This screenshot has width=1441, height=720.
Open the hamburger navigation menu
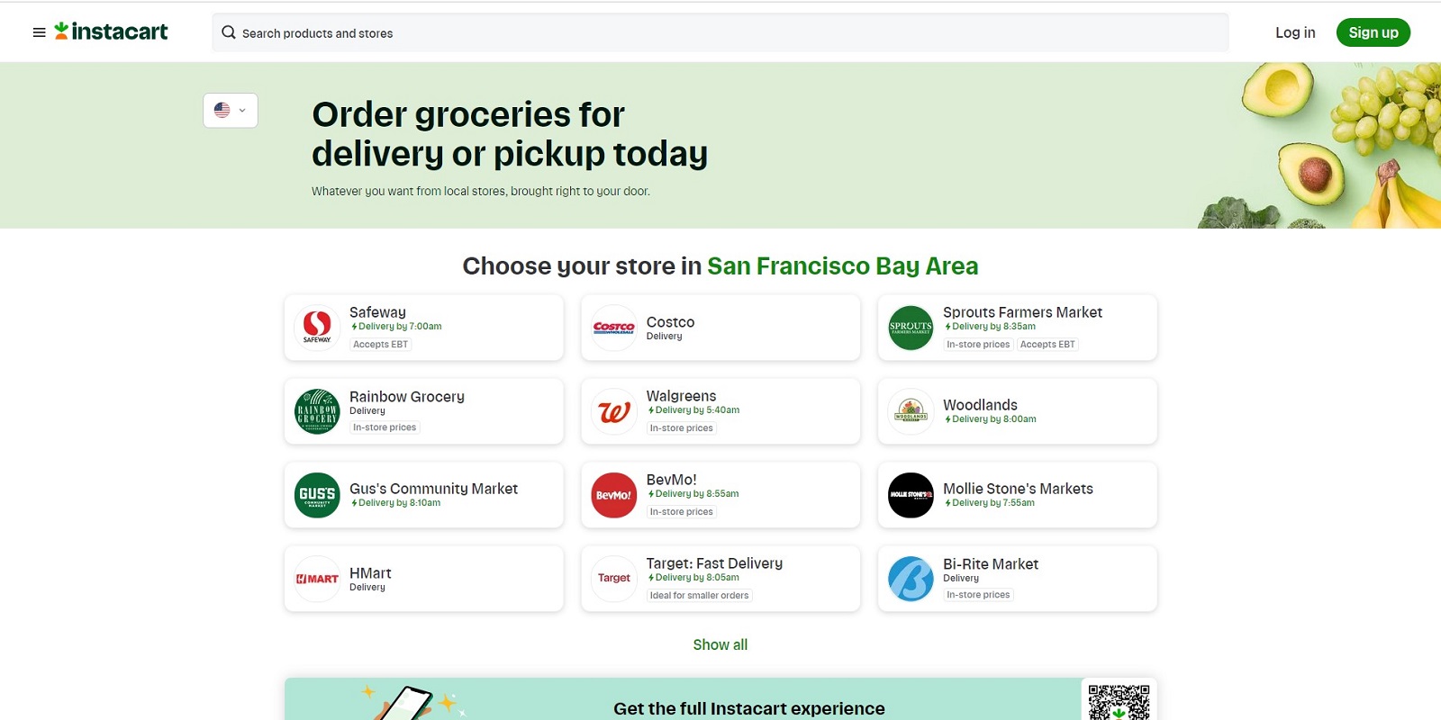[x=38, y=31]
